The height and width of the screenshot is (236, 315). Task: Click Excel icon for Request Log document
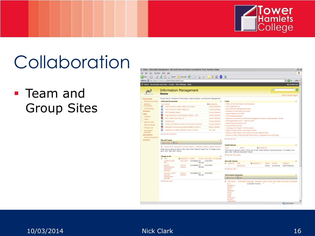162,121
